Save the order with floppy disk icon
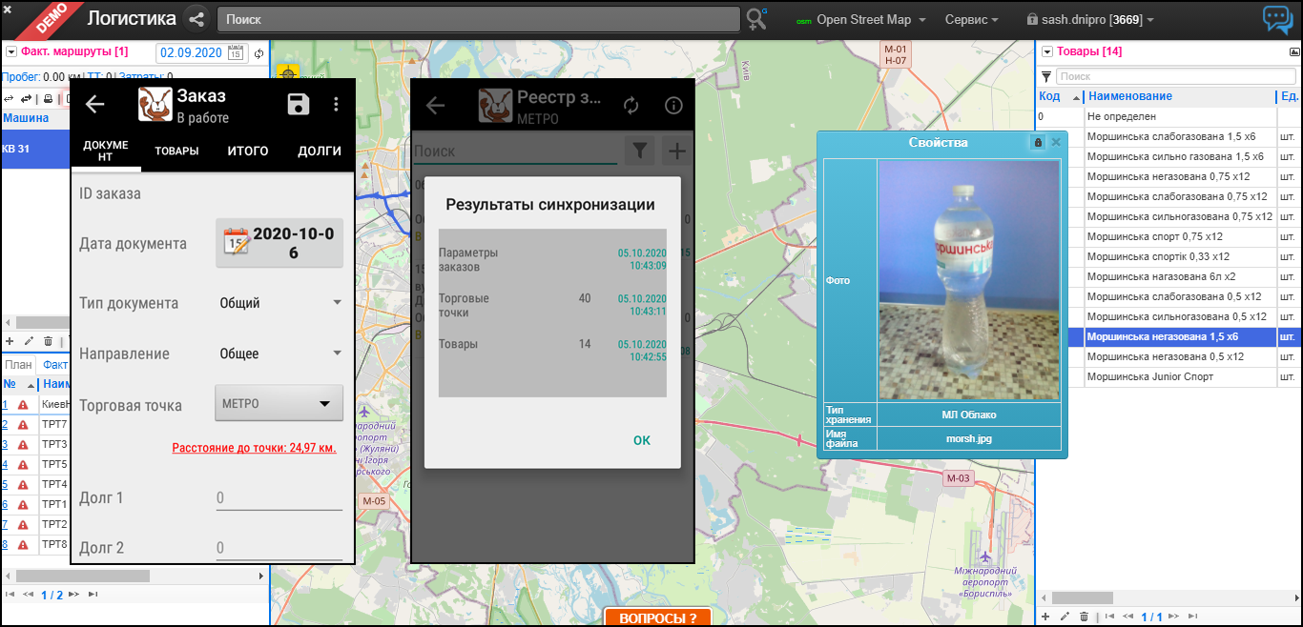Screen dimensions: 1303x627 click(x=299, y=105)
